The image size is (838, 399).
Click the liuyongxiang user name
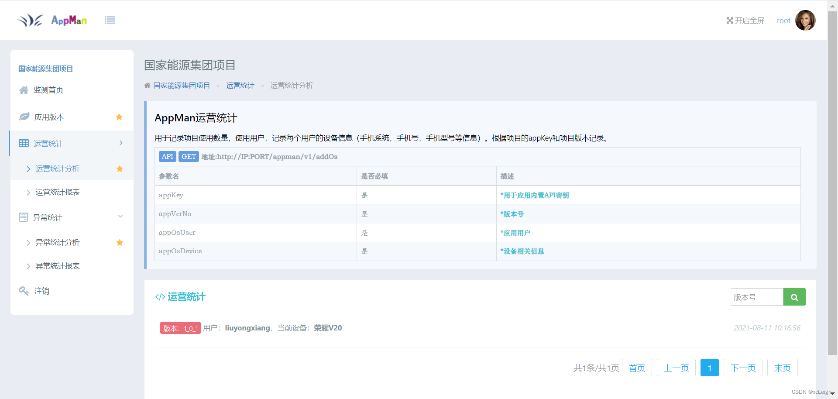click(x=247, y=328)
